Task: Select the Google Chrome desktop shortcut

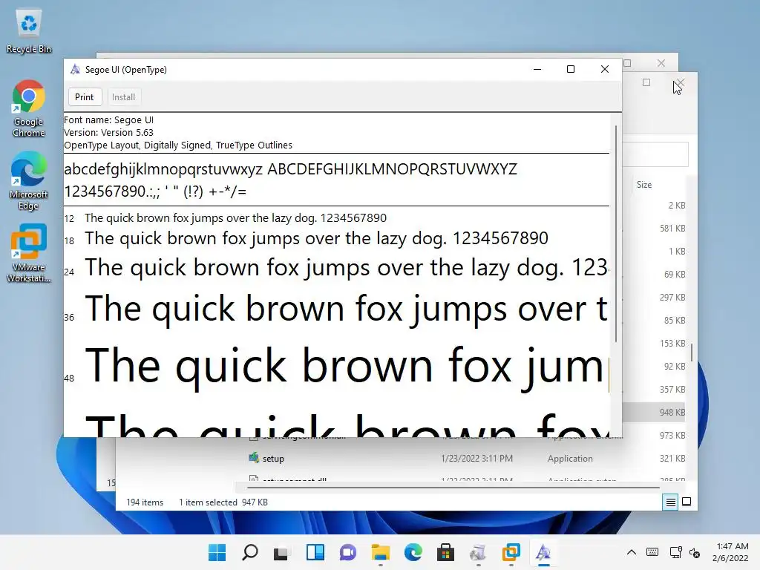Action: pyautogui.click(x=29, y=108)
